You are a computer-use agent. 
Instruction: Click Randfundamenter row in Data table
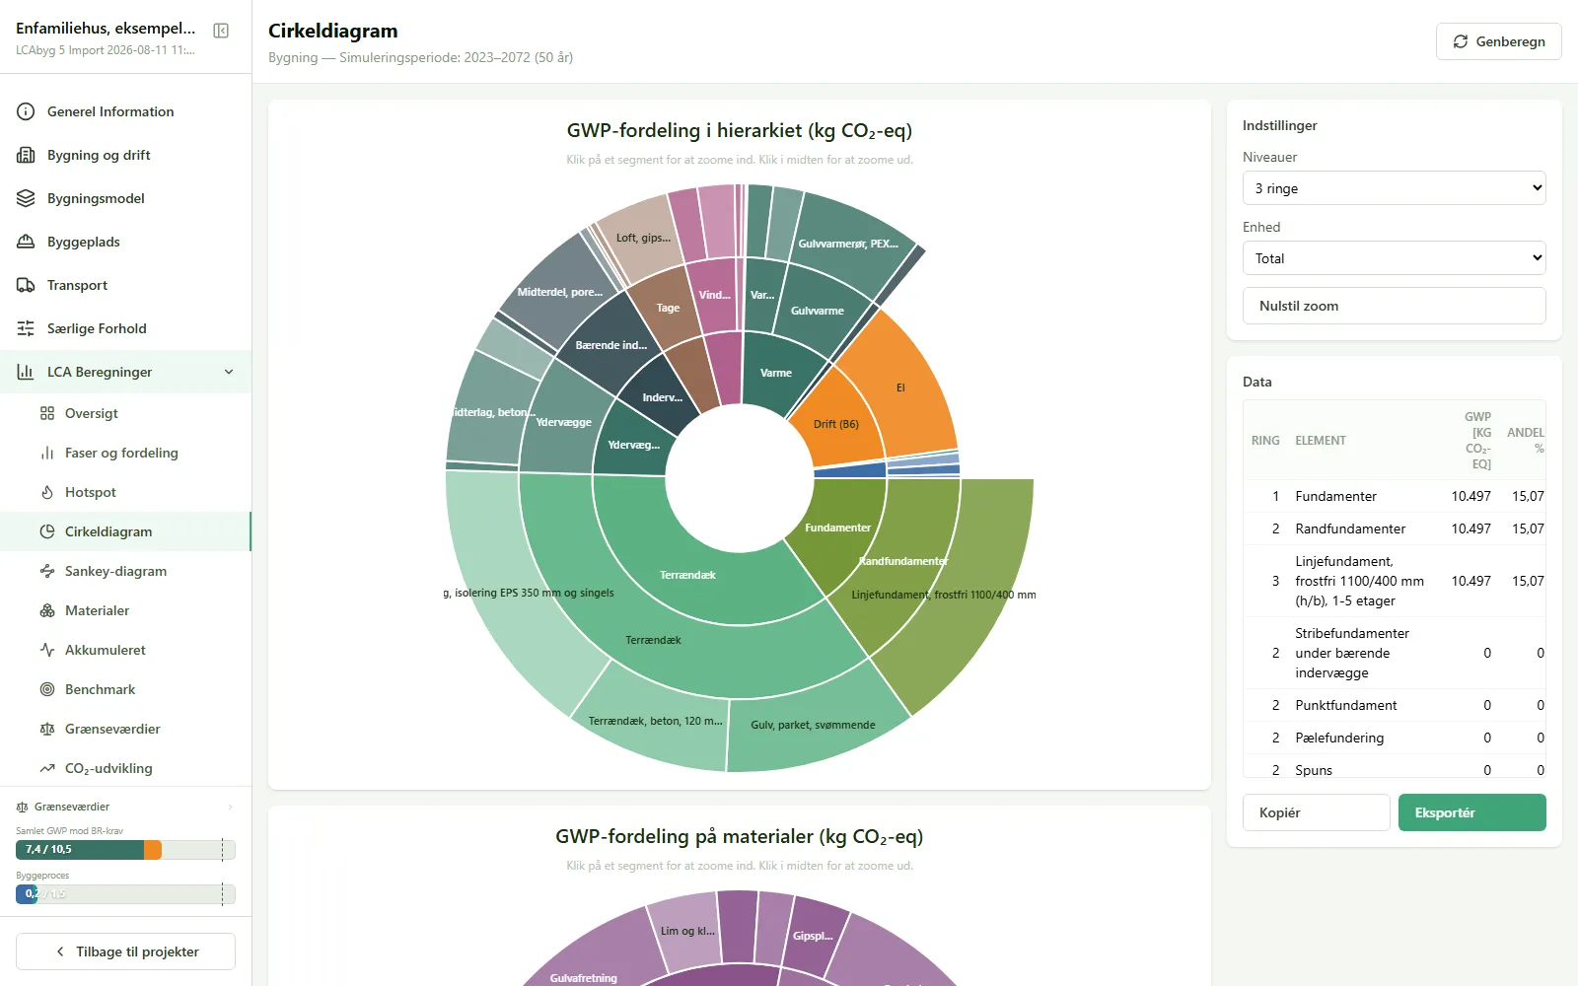pos(1395,528)
